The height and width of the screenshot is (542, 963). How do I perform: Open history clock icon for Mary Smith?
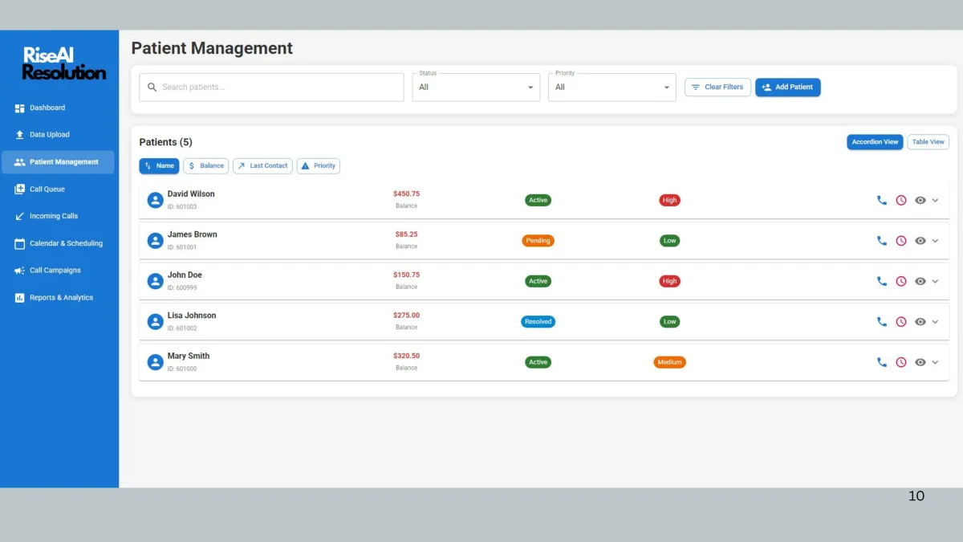pyautogui.click(x=901, y=362)
